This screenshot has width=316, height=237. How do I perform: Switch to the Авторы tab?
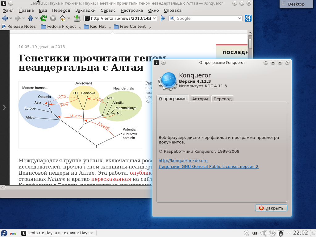tap(200, 99)
